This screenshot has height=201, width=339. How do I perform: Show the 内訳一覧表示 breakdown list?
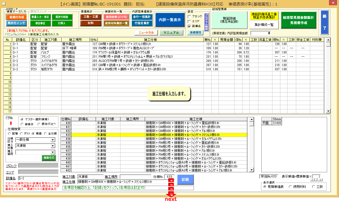170,20
